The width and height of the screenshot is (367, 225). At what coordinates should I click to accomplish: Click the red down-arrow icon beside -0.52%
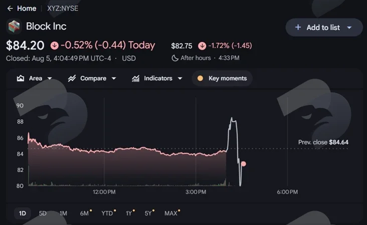click(x=55, y=45)
